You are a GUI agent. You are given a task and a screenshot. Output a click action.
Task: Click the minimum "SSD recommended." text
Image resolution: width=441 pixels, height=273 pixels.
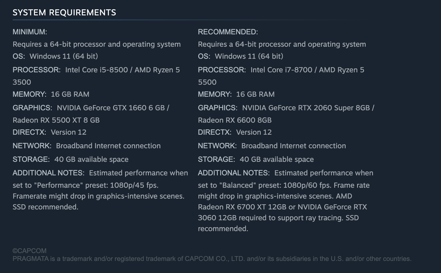pos(45,207)
